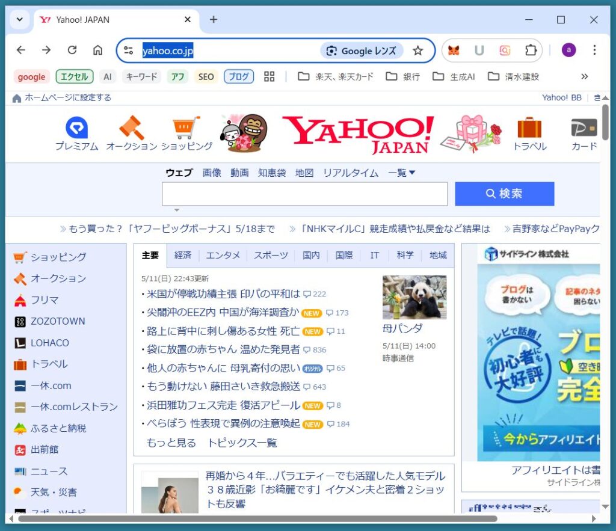Select the 知恵袋 search tab
The height and width of the screenshot is (531, 616).
tap(272, 173)
